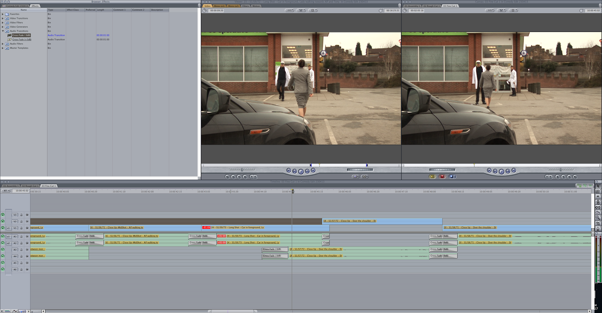Click the Viewer jog control wheel
Image resolution: width=602 pixels, height=313 pixels.
[x=360, y=169]
